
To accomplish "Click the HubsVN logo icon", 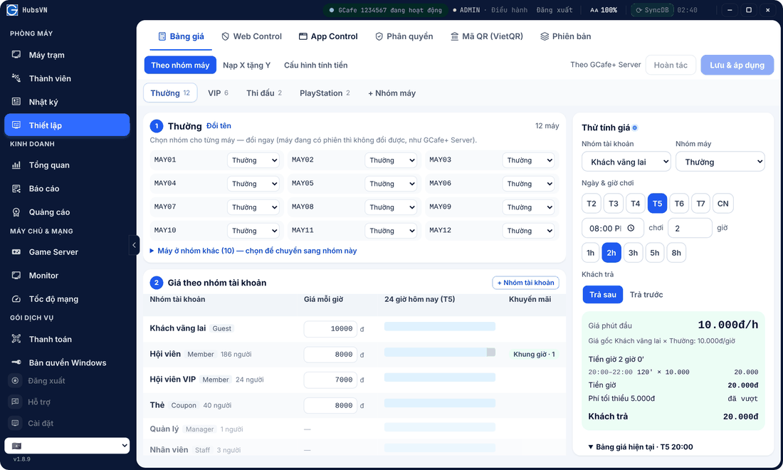I will pos(12,10).
